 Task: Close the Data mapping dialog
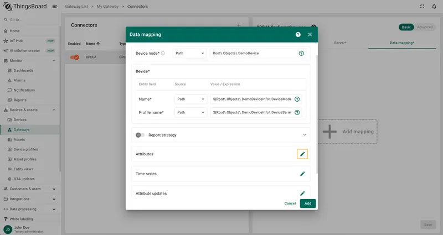coord(310,34)
